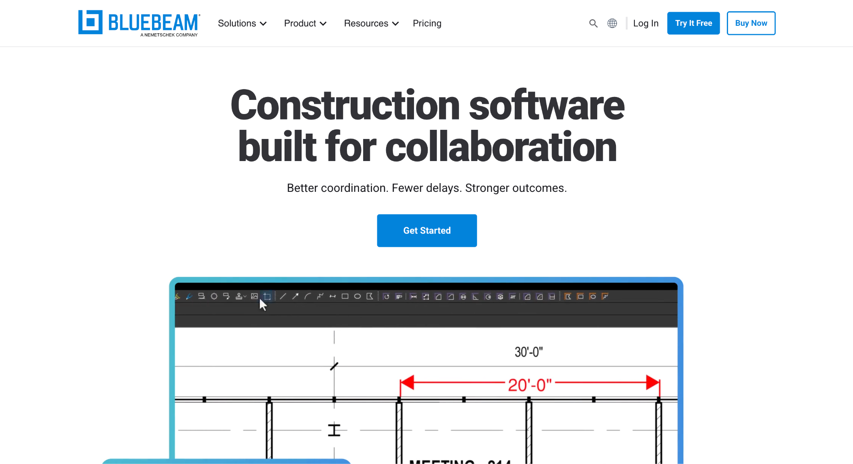Select the Line tool icon
Viewport: 853px width, 464px height.
[283, 296]
